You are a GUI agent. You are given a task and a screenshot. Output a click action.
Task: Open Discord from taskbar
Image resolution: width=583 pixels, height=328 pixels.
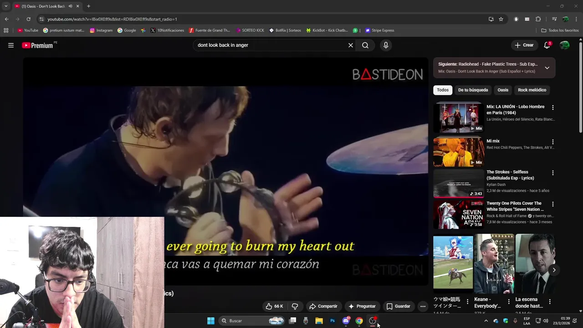tap(346, 321)
